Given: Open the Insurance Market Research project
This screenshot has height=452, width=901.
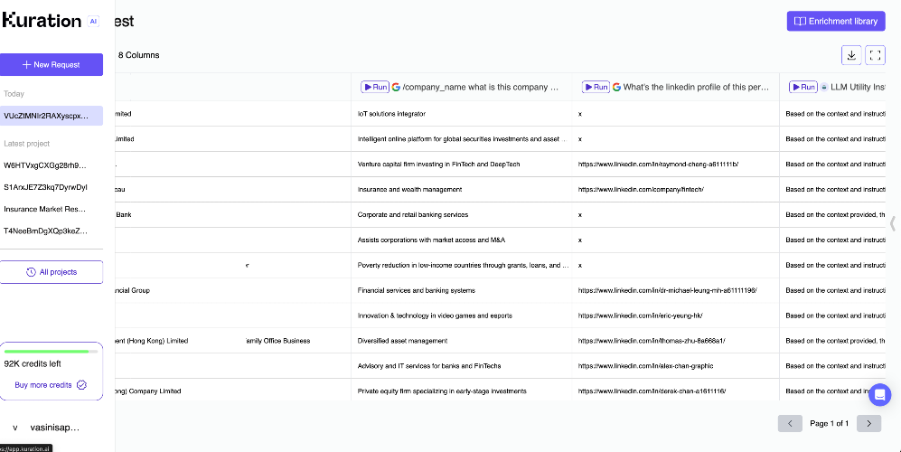Looking at the screenshot, I should tap(45, 209).
